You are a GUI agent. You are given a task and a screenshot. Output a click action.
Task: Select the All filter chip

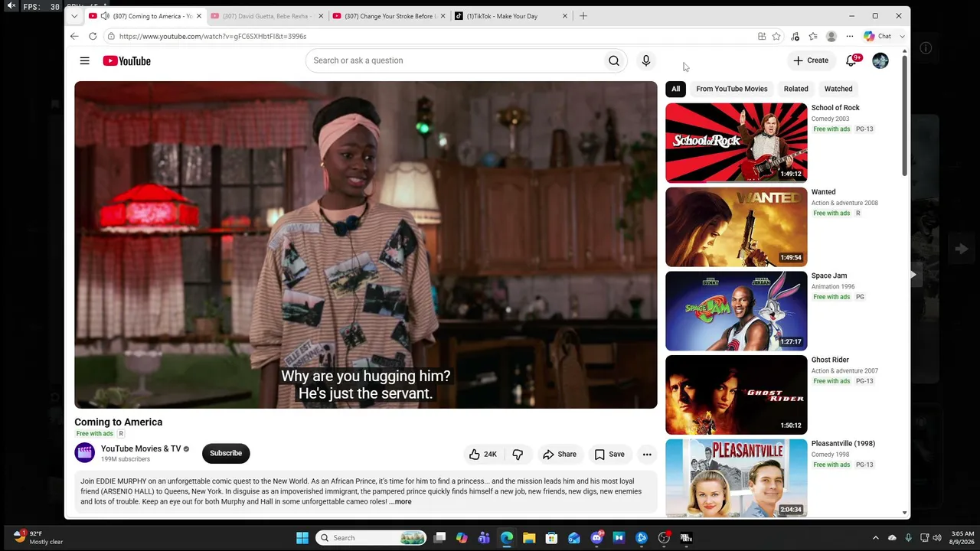(675, 89)
